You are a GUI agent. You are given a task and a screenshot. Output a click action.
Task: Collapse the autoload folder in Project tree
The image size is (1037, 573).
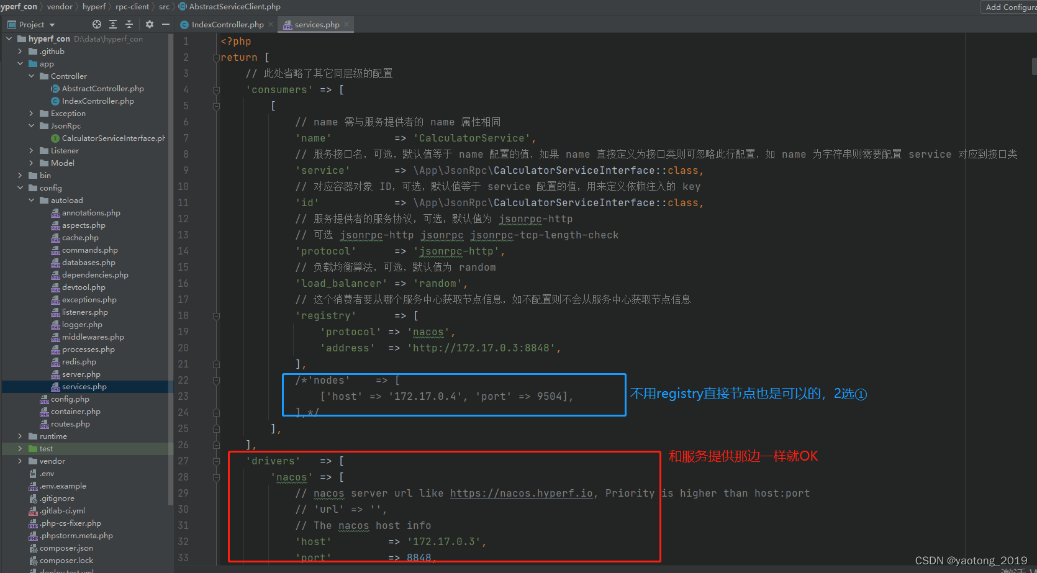coord(30,200)
